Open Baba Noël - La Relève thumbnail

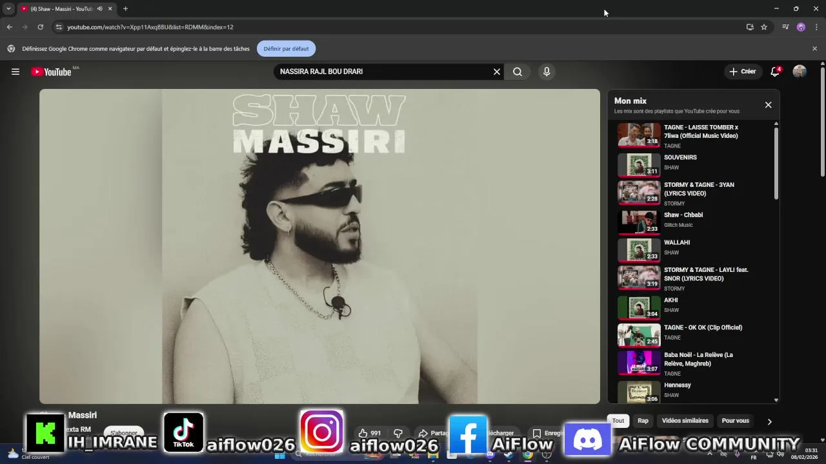tap(639, 362)
